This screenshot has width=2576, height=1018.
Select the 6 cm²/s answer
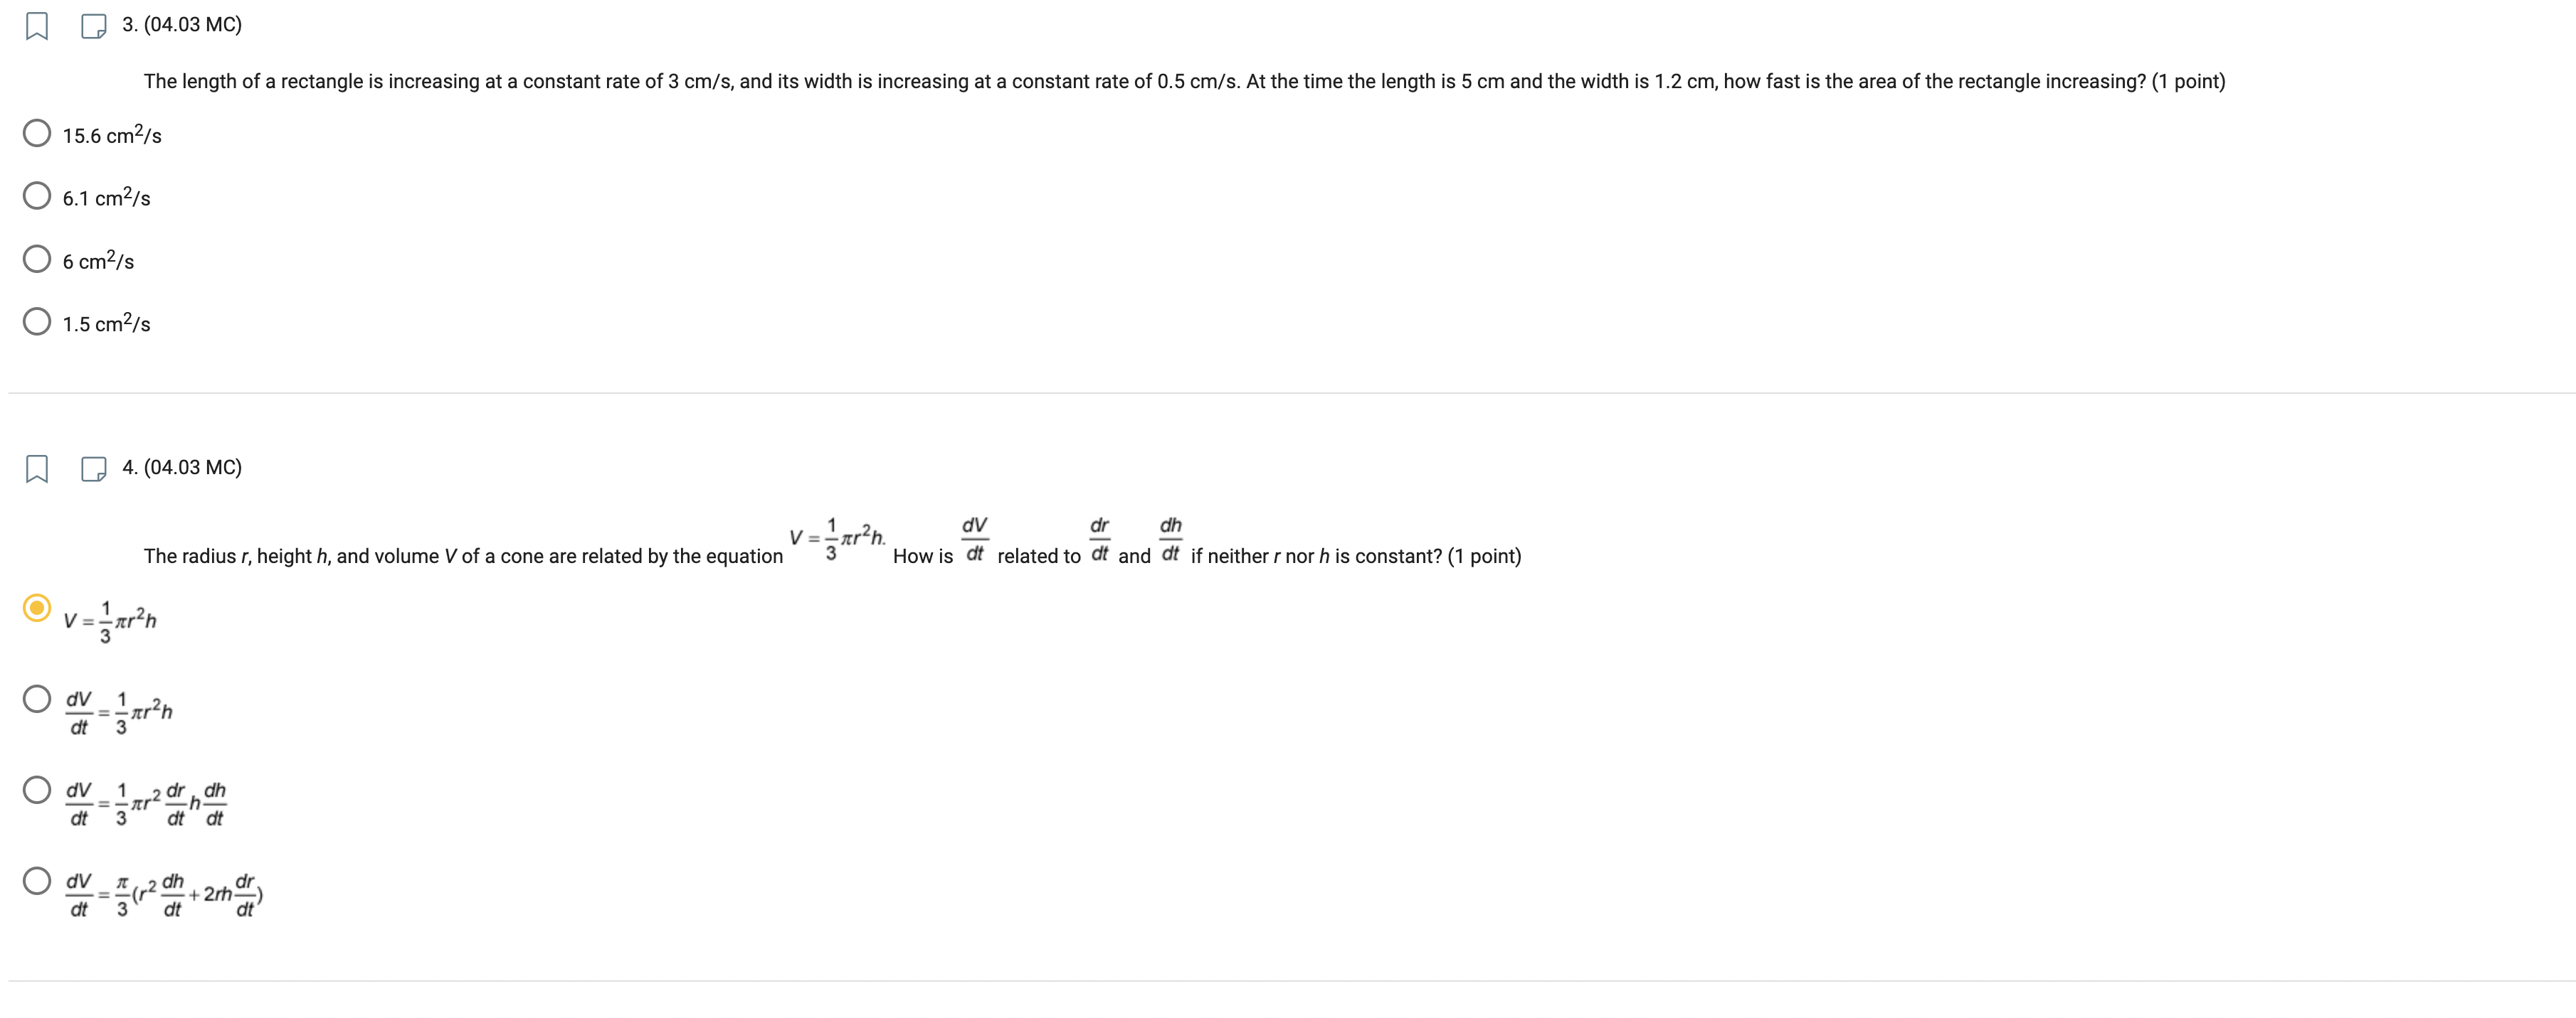coord(36,258)
